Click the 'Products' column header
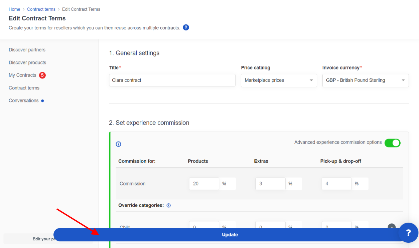The height and width of the screenshot is (248, 419). point(198,161)
